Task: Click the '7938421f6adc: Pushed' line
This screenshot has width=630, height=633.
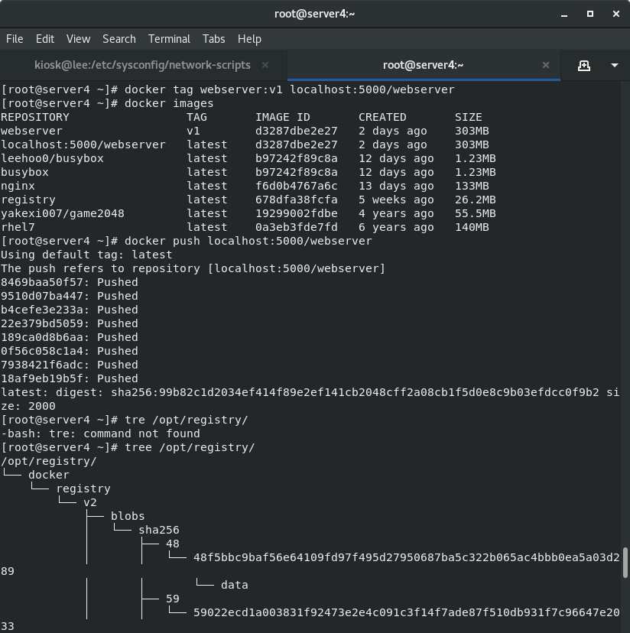Action: click(x=70, y=365)
